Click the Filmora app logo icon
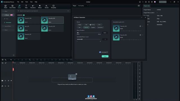This screenshot has height=101, width=180. (2, 2)
